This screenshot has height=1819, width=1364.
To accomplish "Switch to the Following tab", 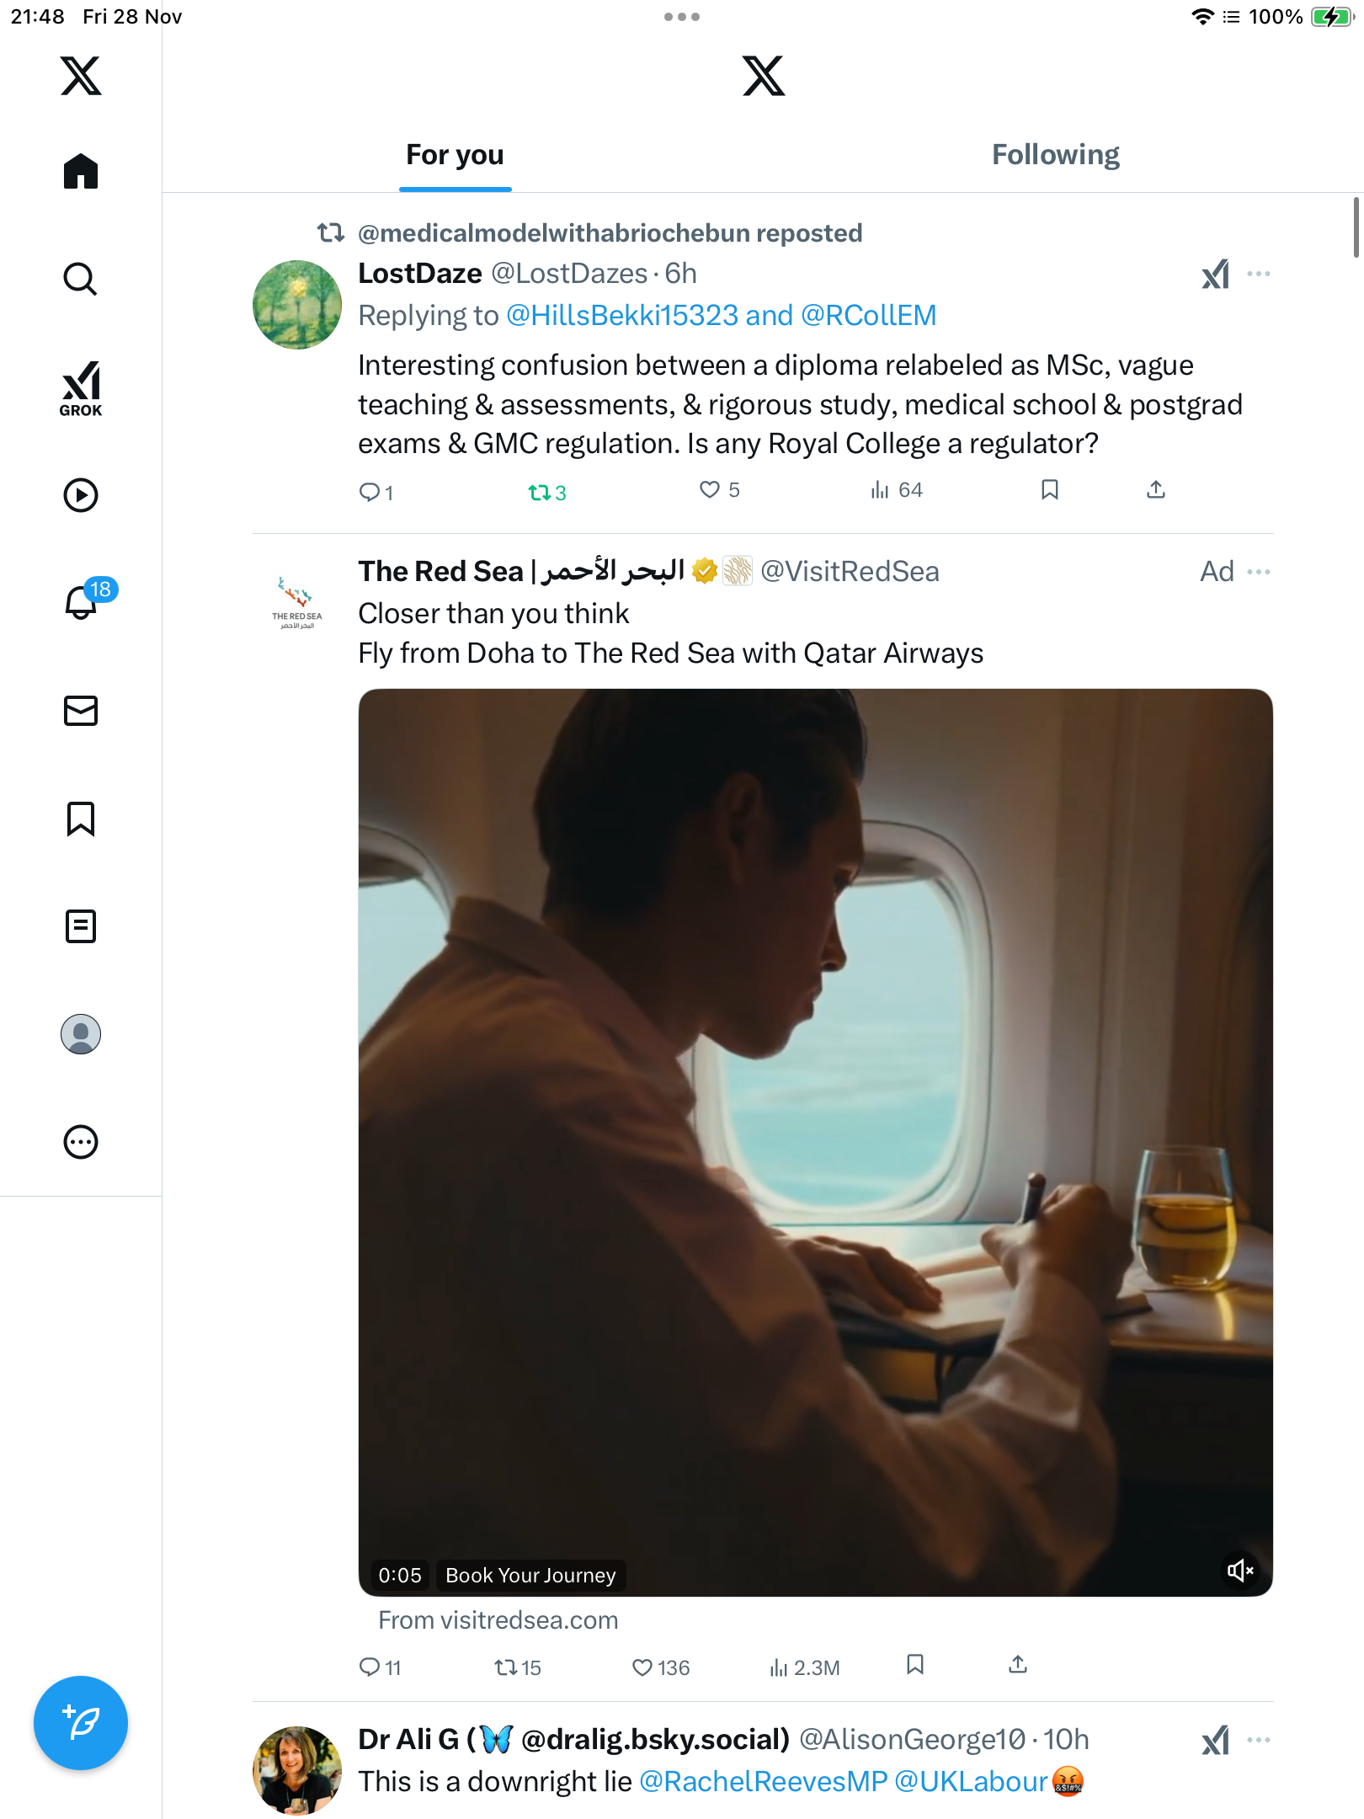I will point(1055,155).
